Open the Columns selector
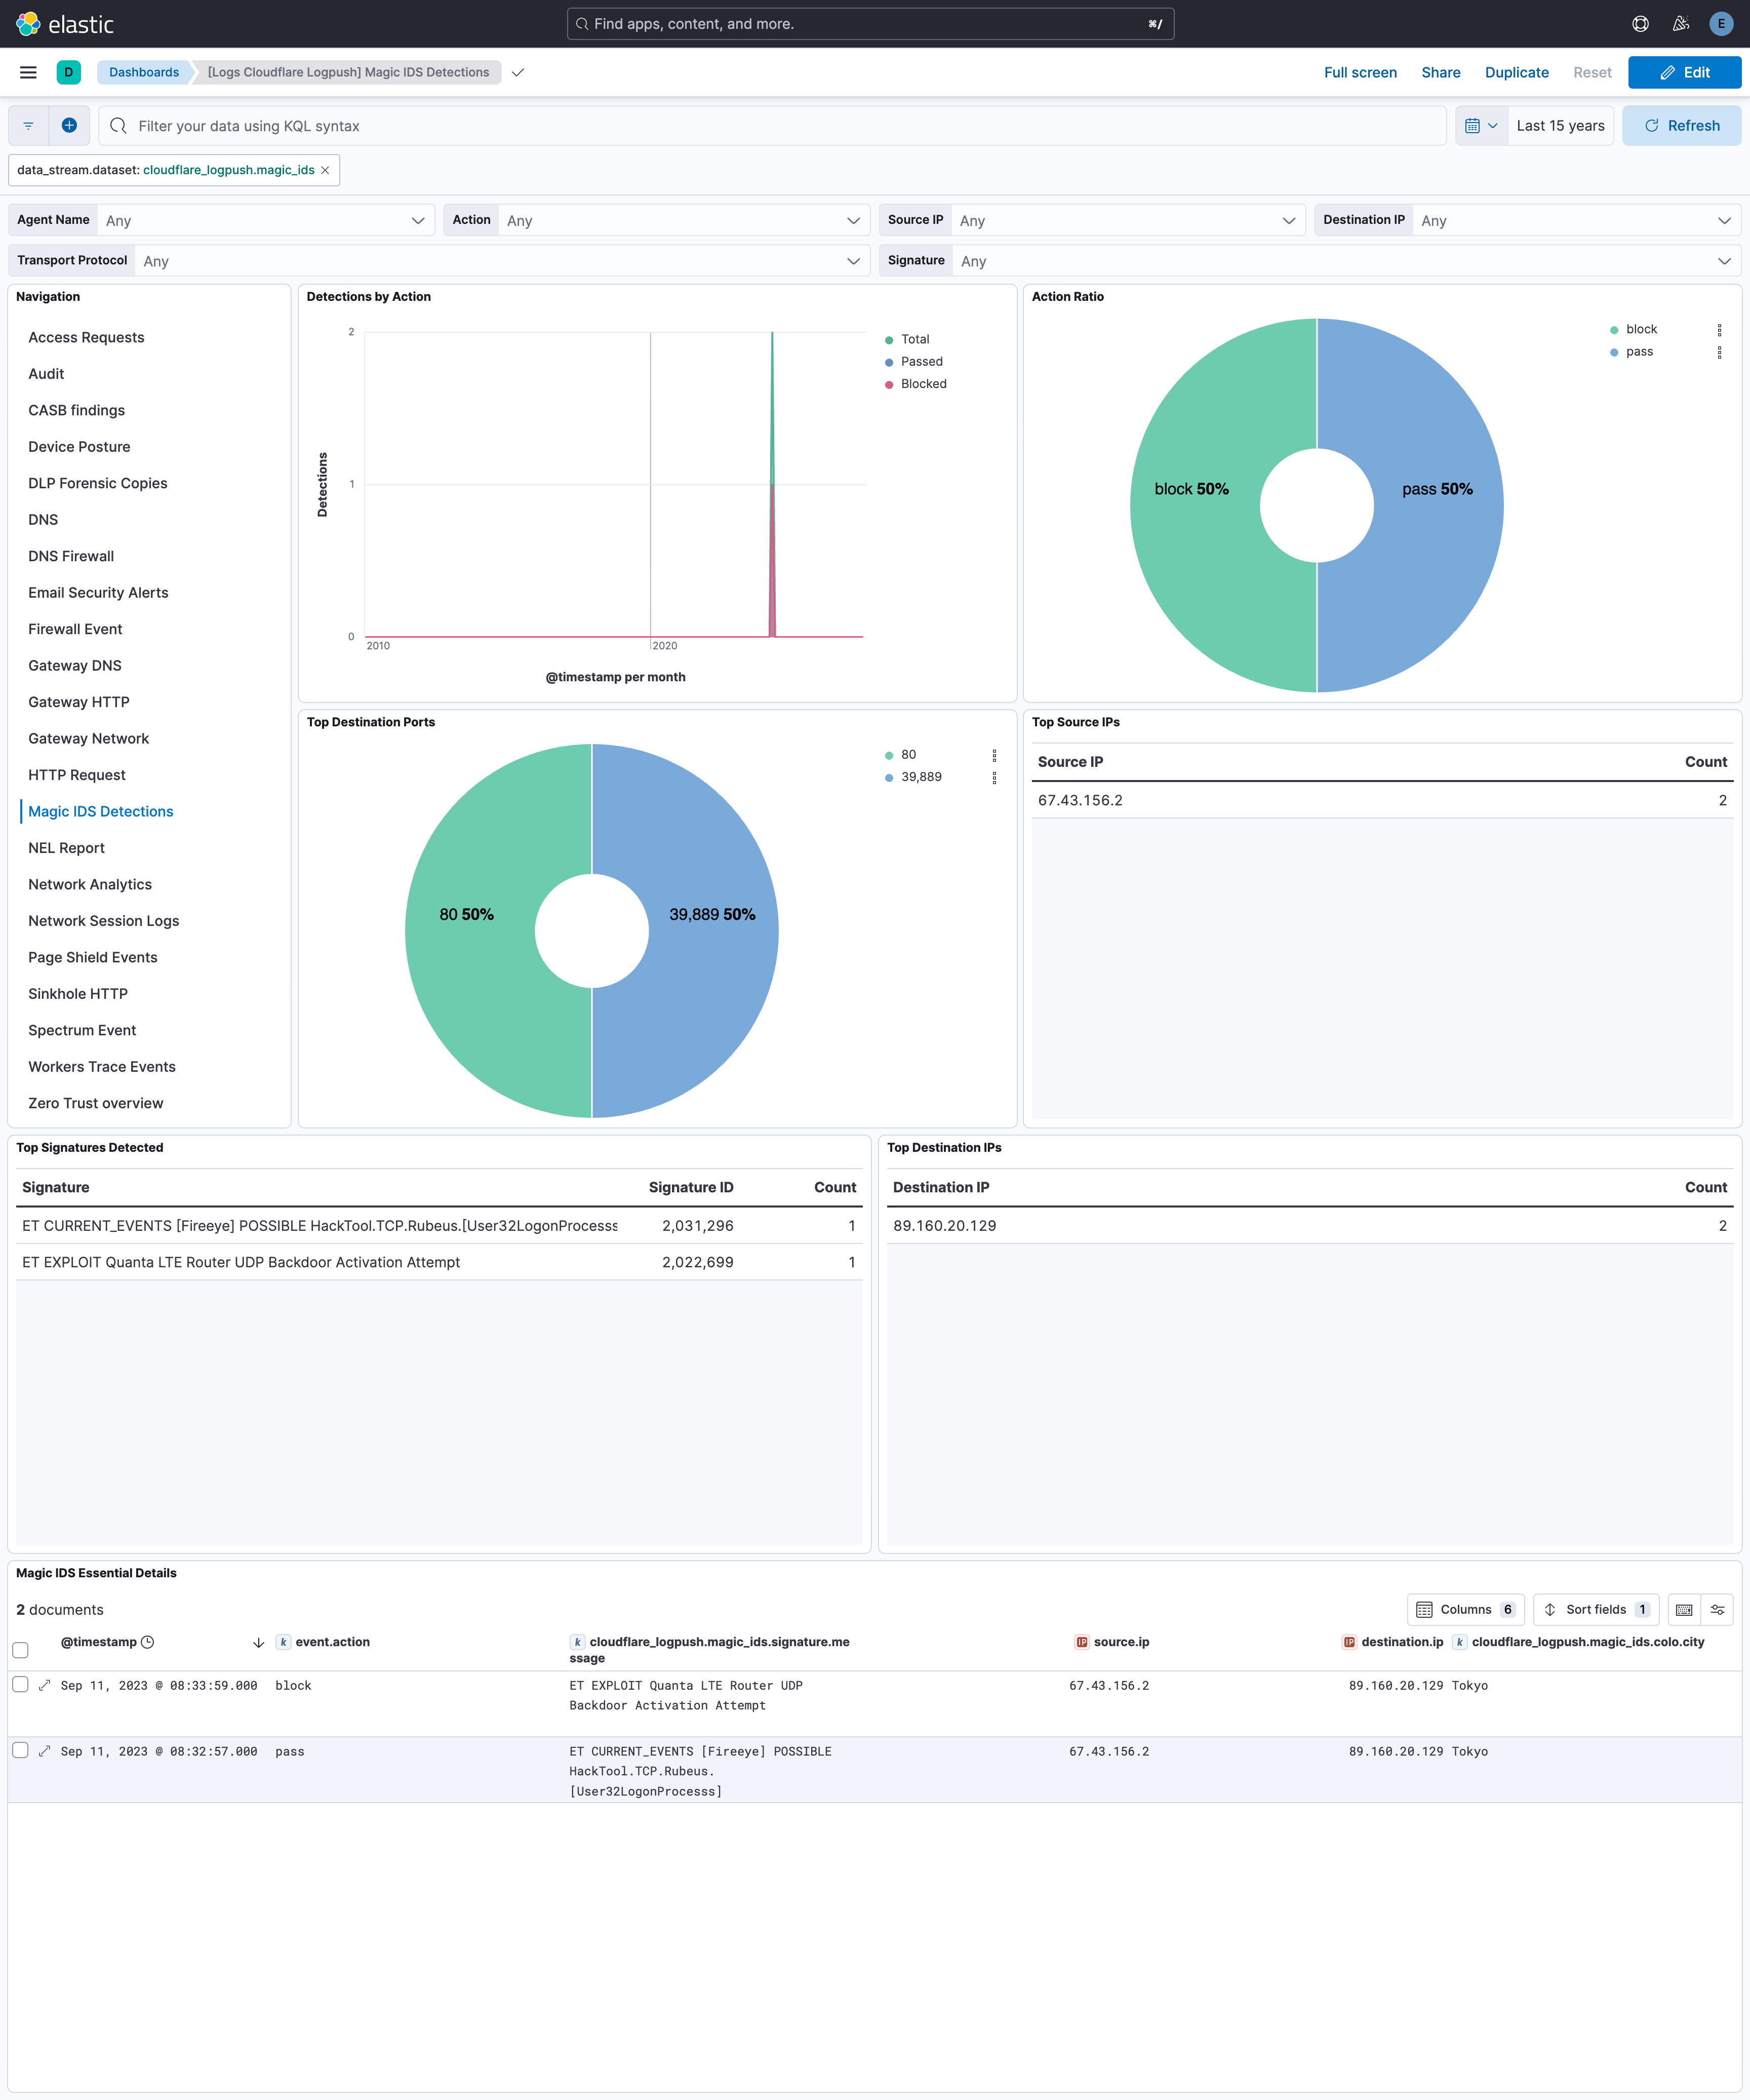This screenshot has width=1750, height=2100. (x=1465, y=1609)
